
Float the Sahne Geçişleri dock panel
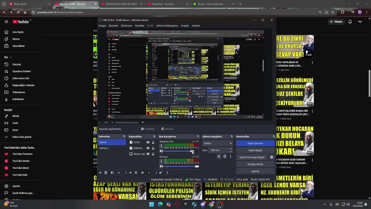[x=232, y=136]
